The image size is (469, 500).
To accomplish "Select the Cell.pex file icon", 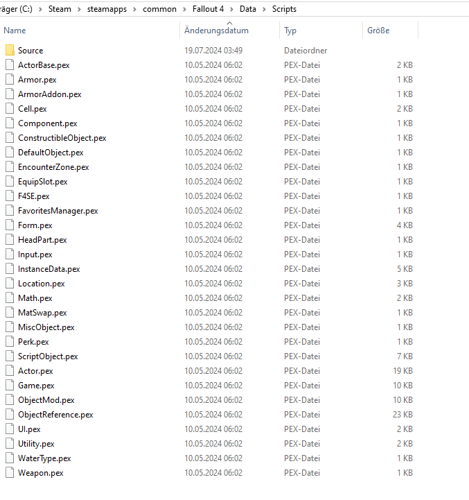I will [x=10, y=108].
